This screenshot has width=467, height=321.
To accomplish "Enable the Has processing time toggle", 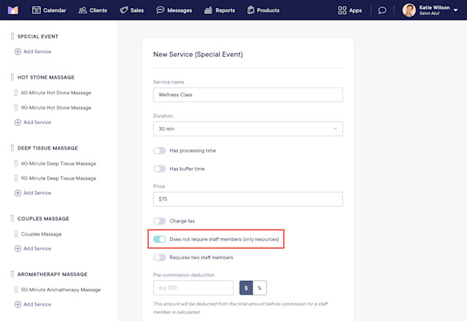I will (x=160, y=151).
